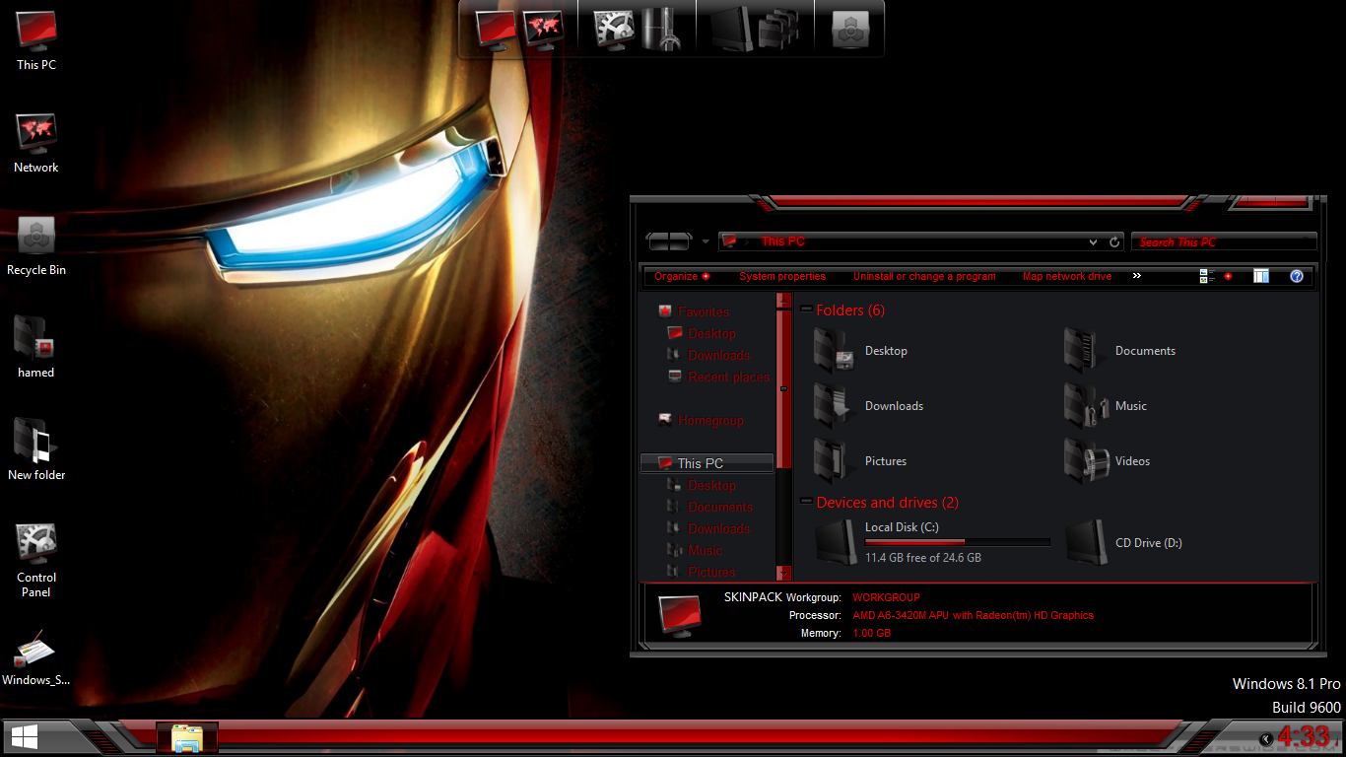This screenshot has width=1346, height=757.
Task: Toggle the preview pane button
Action: (x=1261, y=277)
